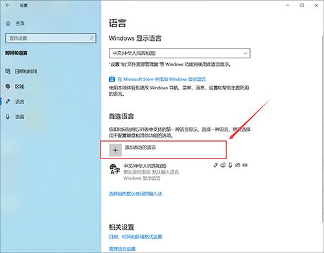
Task: Click the 首选语言 section heading
Action: tap(121, 116)
